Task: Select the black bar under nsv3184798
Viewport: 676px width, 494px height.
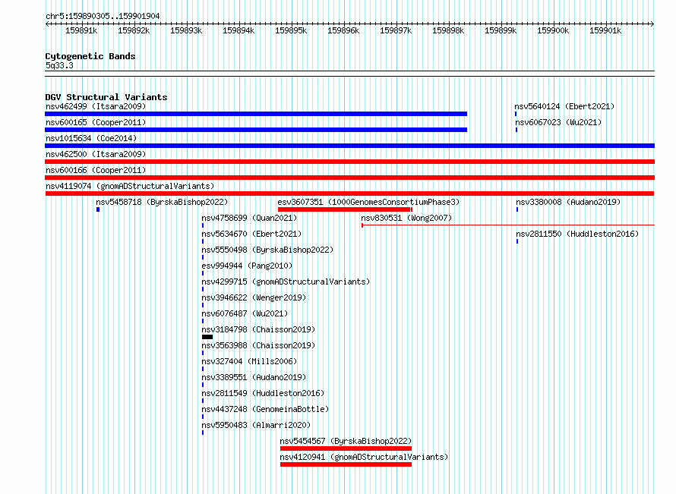Action: (207, 337)
